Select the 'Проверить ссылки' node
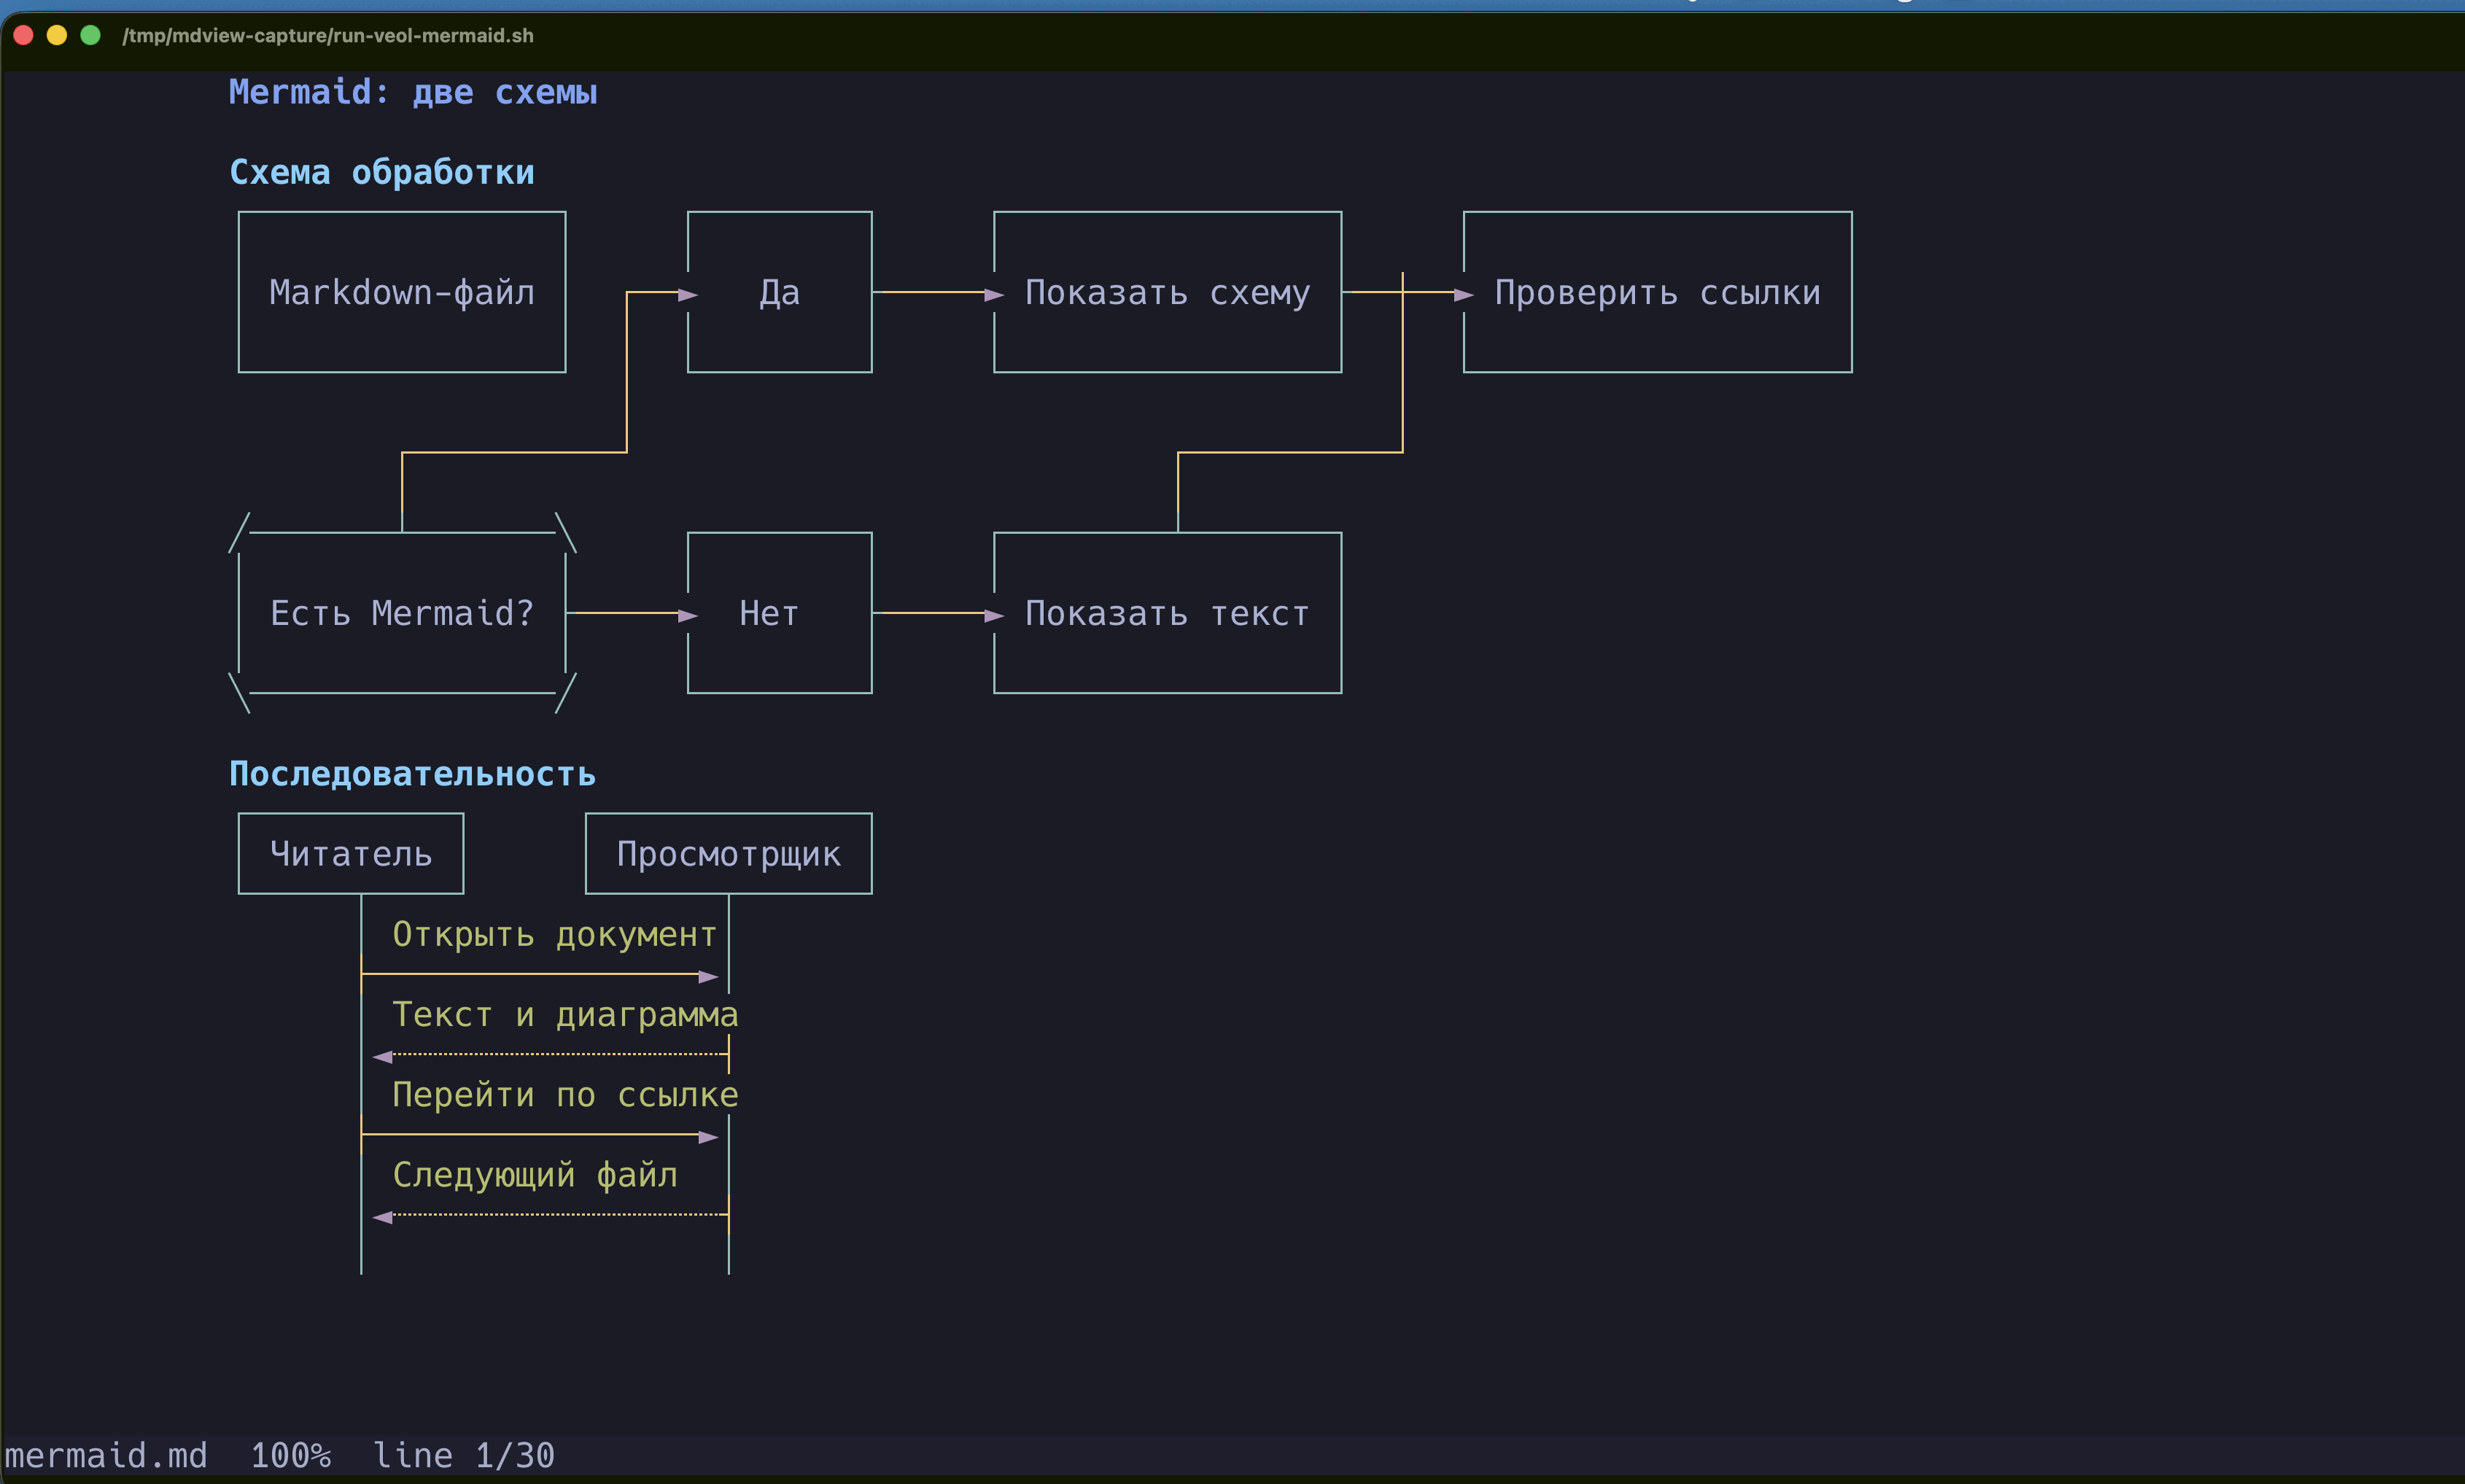 (1658, 292)
